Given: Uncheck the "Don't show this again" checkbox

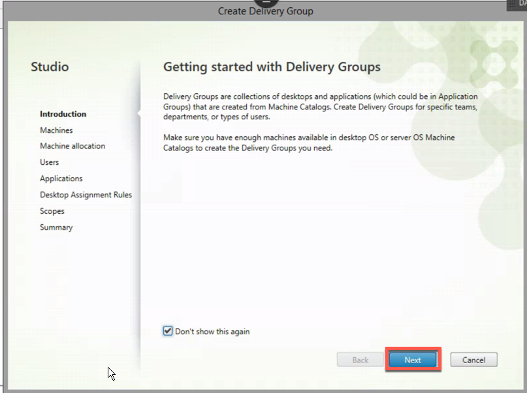Looking at the screenshot, I should point(168,331).
